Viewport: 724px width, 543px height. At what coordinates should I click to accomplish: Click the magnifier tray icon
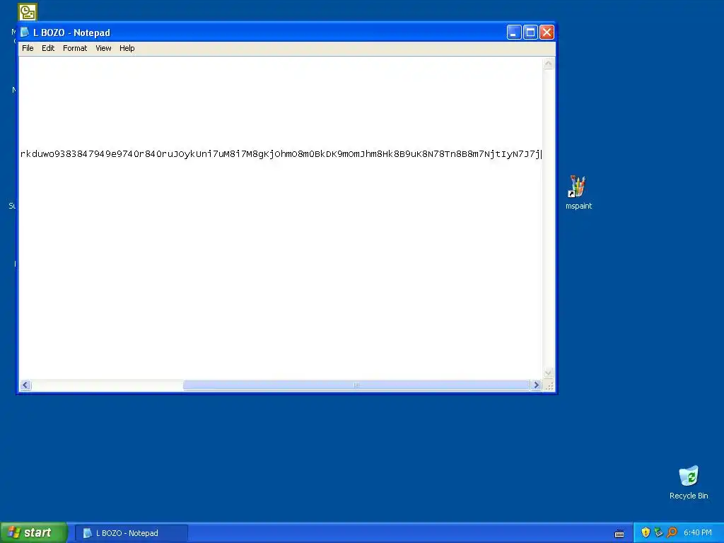coord(672,532)
